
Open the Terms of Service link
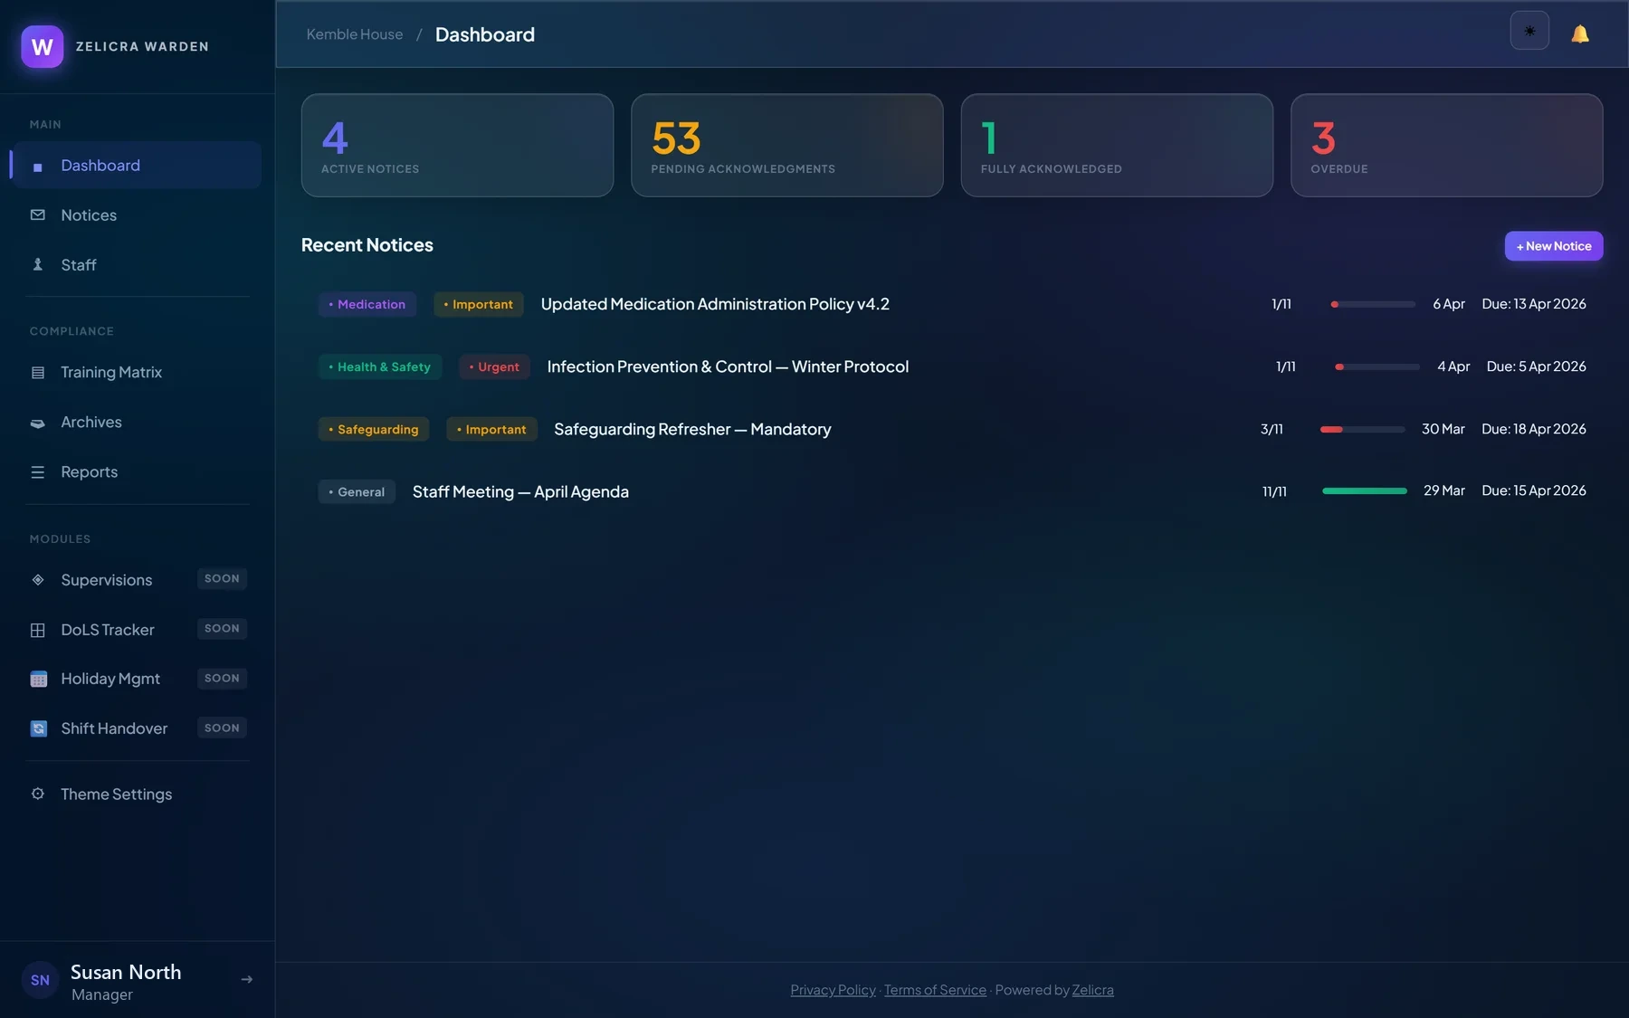935,990
